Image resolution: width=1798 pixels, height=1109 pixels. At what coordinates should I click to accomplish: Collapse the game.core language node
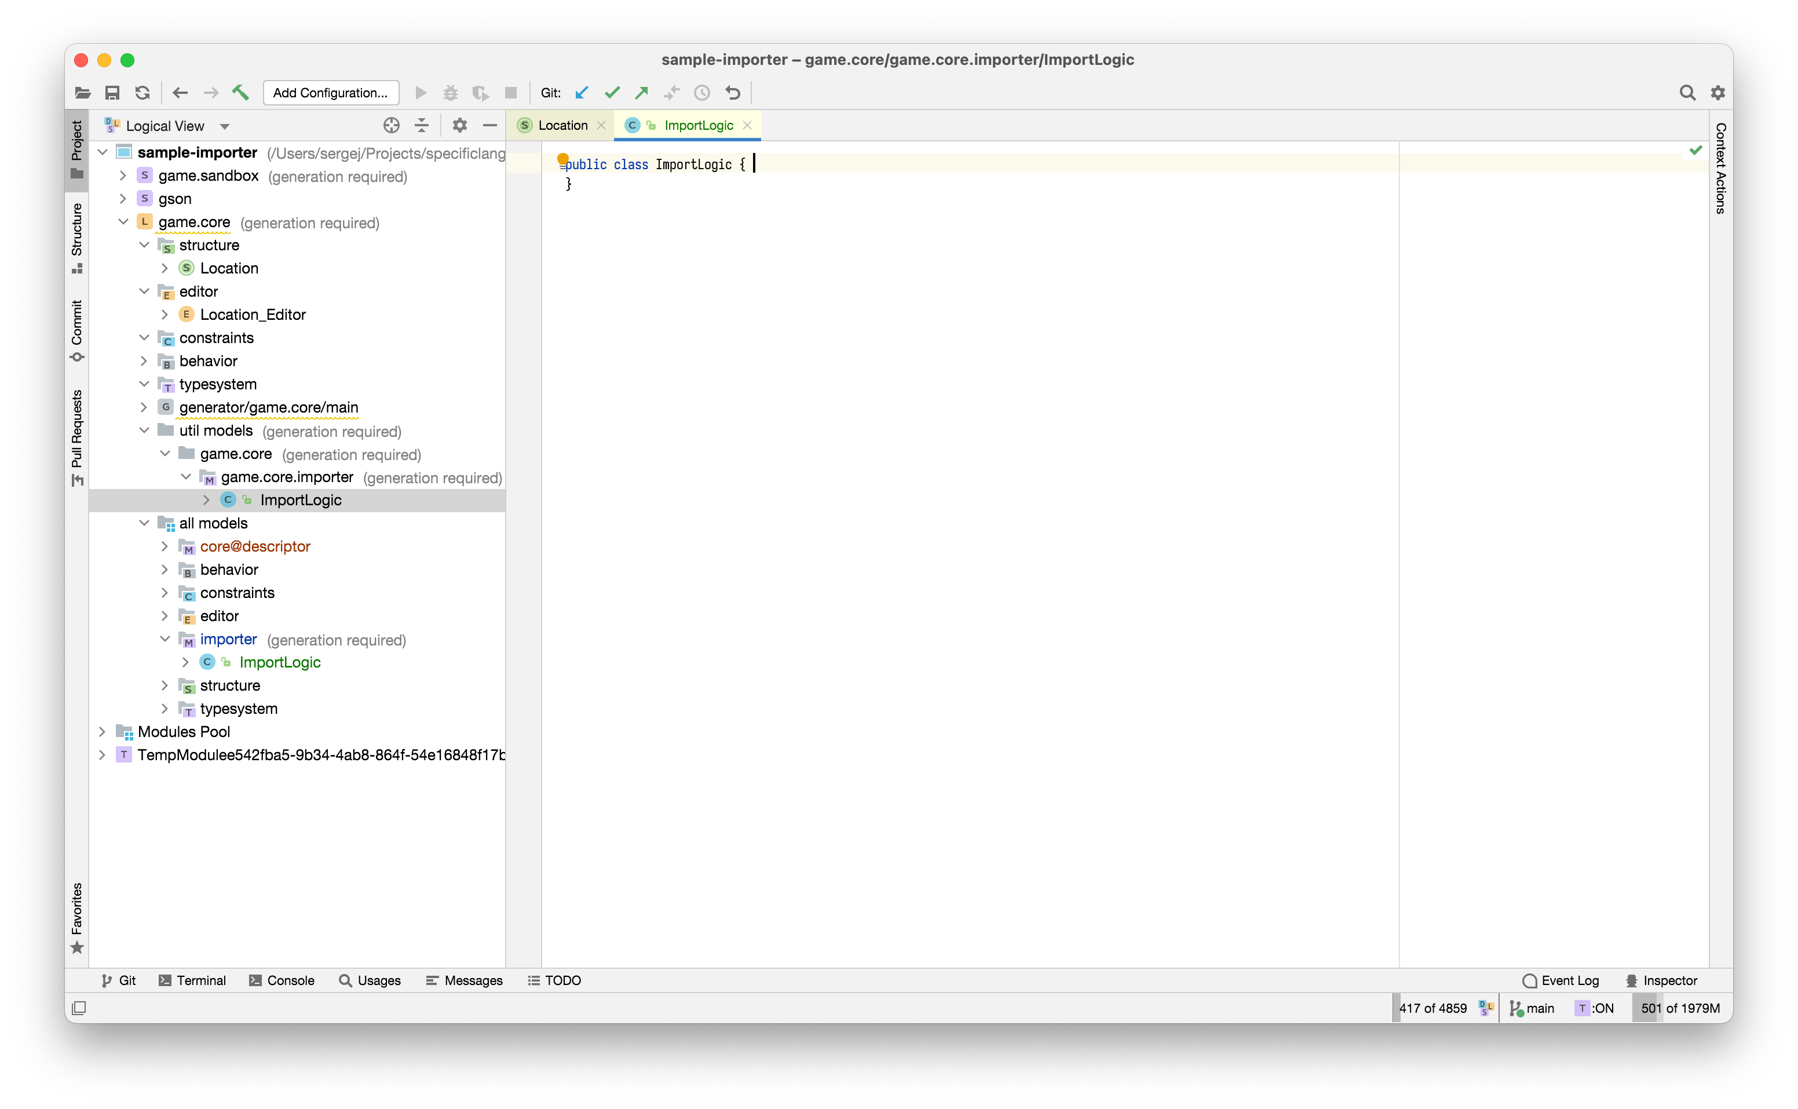[x=123, y=222]
